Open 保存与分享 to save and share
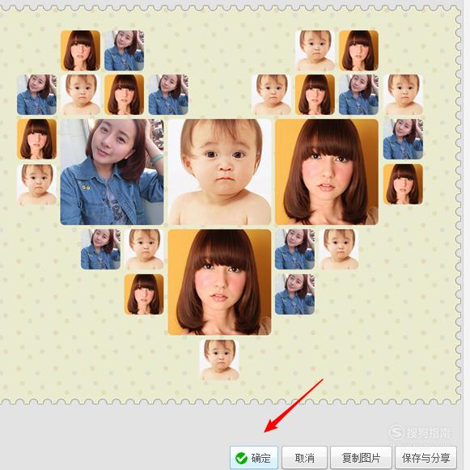The image size is (470, 470). point(426,458)
